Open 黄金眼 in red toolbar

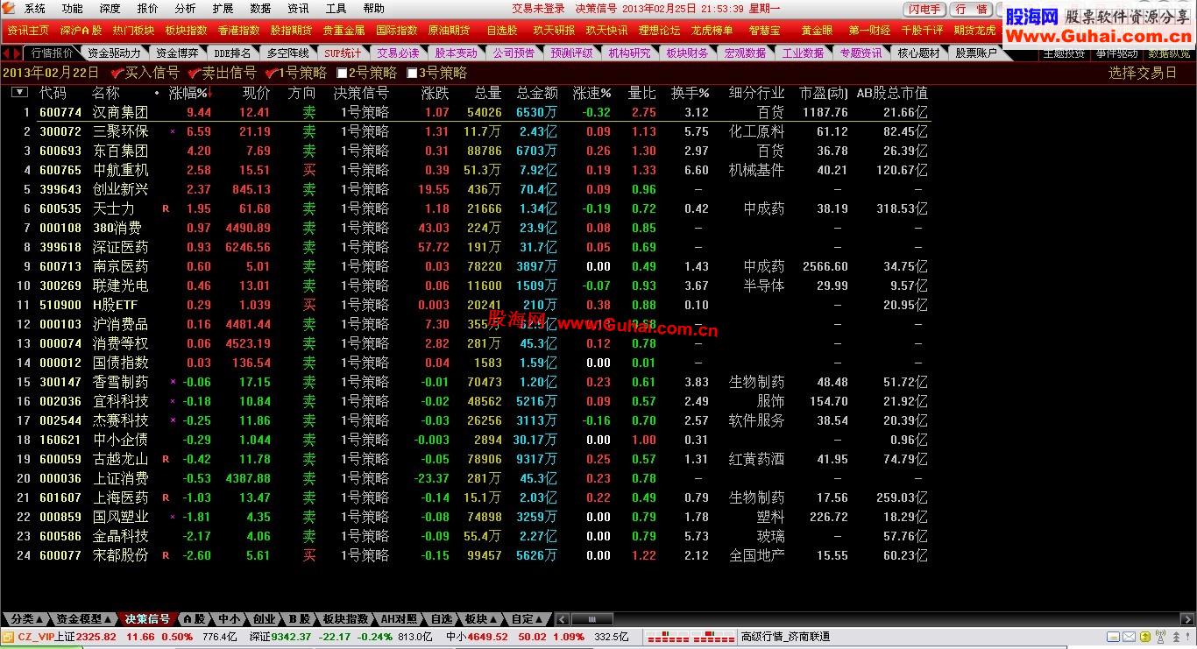[x=817, y=31]
